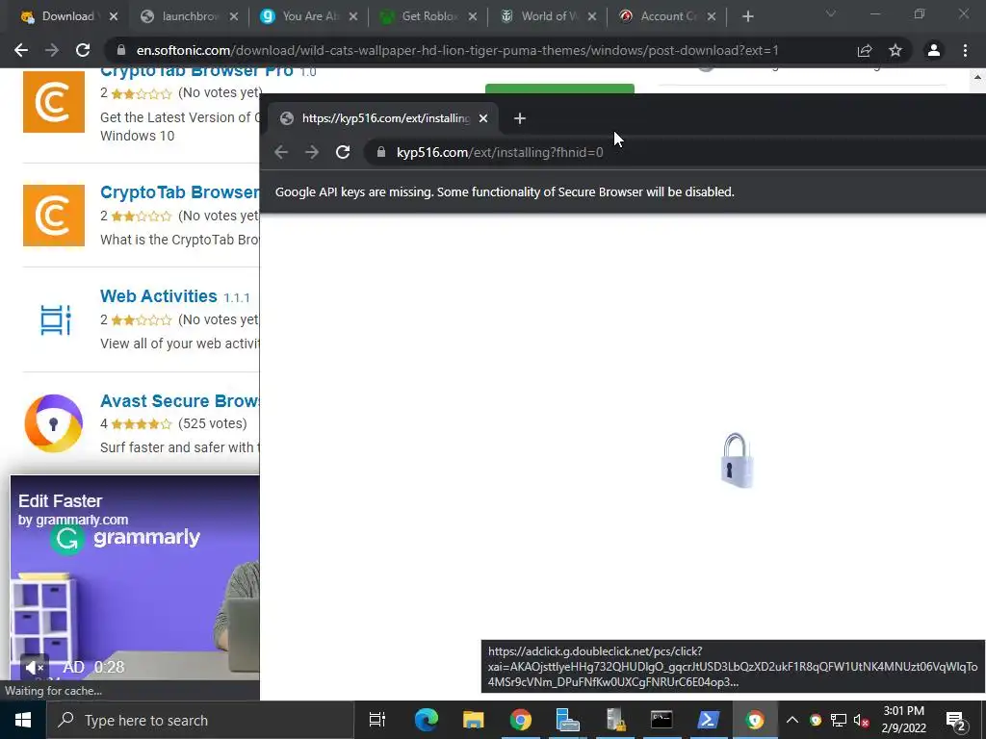Reload the softonic page in Chrome

83,50
